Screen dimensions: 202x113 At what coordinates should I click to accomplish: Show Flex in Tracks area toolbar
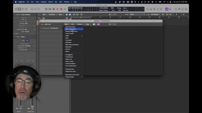tap(77, 14)
